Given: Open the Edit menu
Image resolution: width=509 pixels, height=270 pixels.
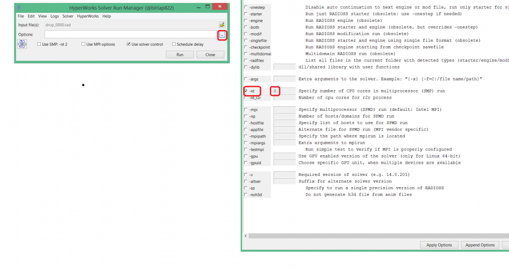Looking at the screenshot, I should (31, 16).
